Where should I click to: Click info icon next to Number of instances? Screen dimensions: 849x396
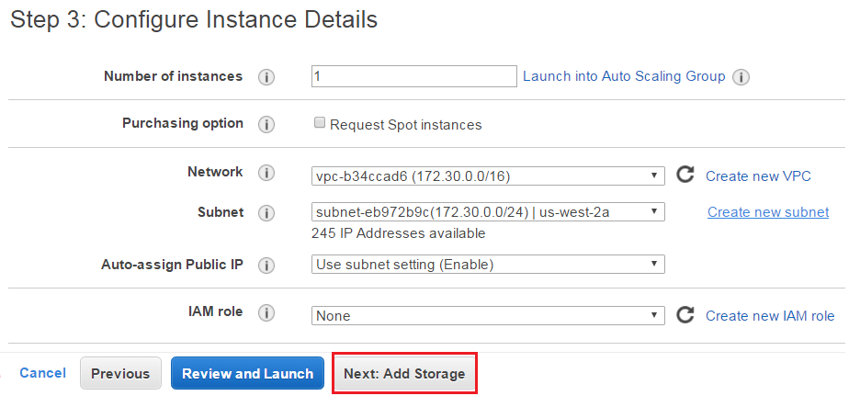click(266, 77)
